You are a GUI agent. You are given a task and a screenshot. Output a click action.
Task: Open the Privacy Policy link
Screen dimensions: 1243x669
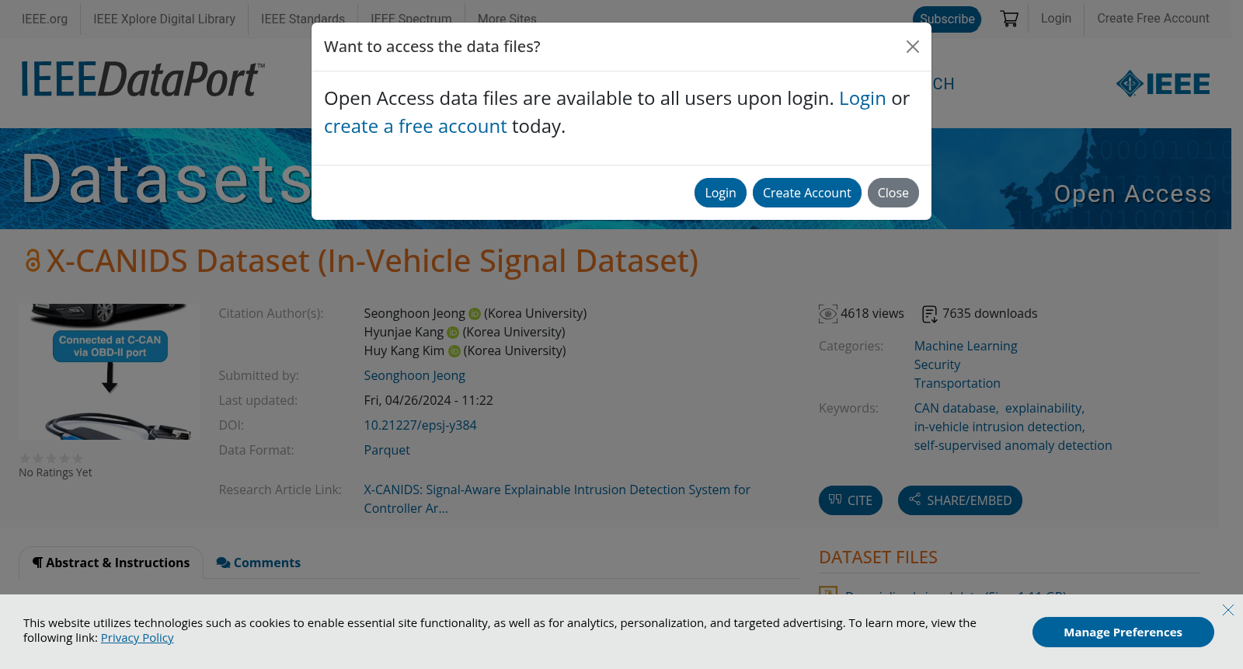pyautogui.click(x=138, y=638)
